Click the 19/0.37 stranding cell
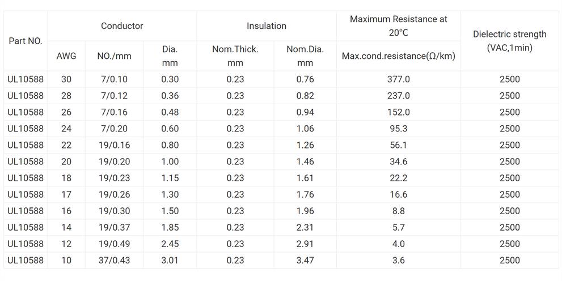Image resolution: width=562 pixels, height=281 pixels. [114, 227]
